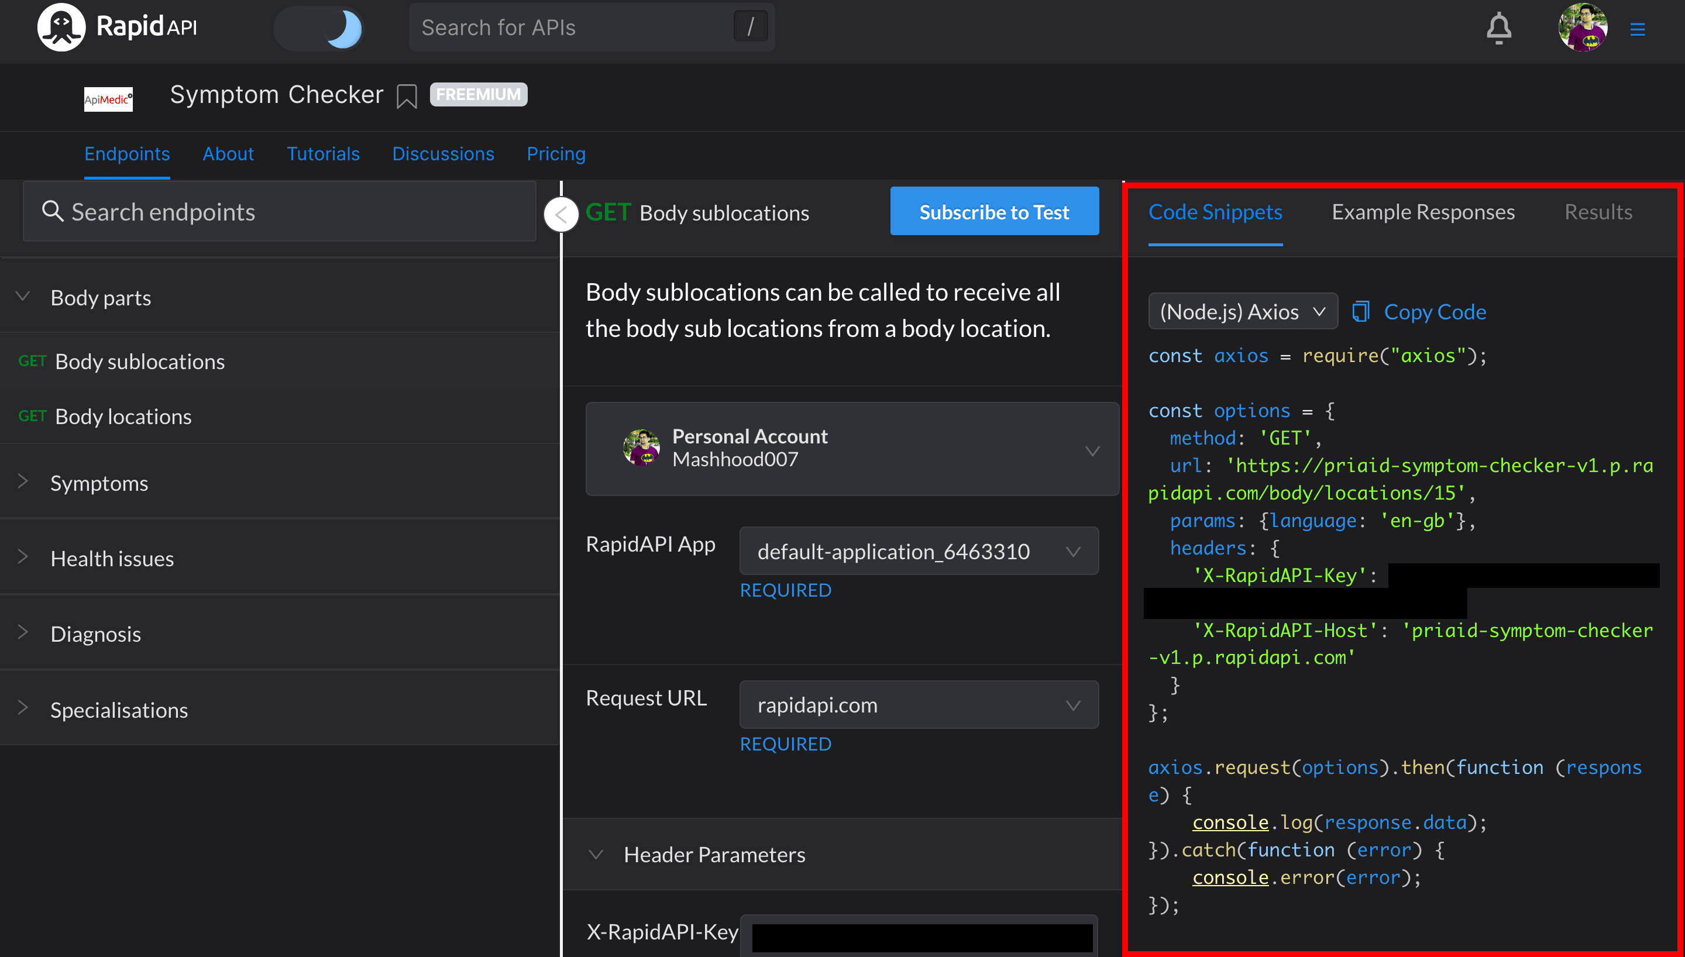Open the Pricing tab
Screen dimensions: 1685x957
pos(556,154)
